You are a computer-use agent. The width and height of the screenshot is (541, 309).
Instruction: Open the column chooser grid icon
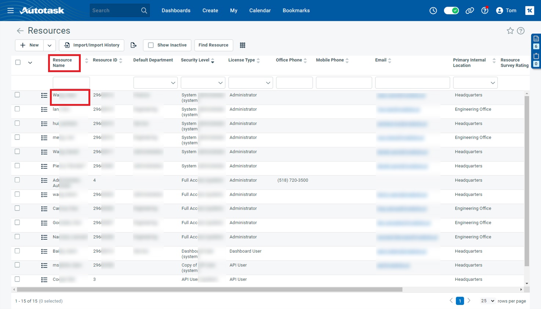point(243,45)
